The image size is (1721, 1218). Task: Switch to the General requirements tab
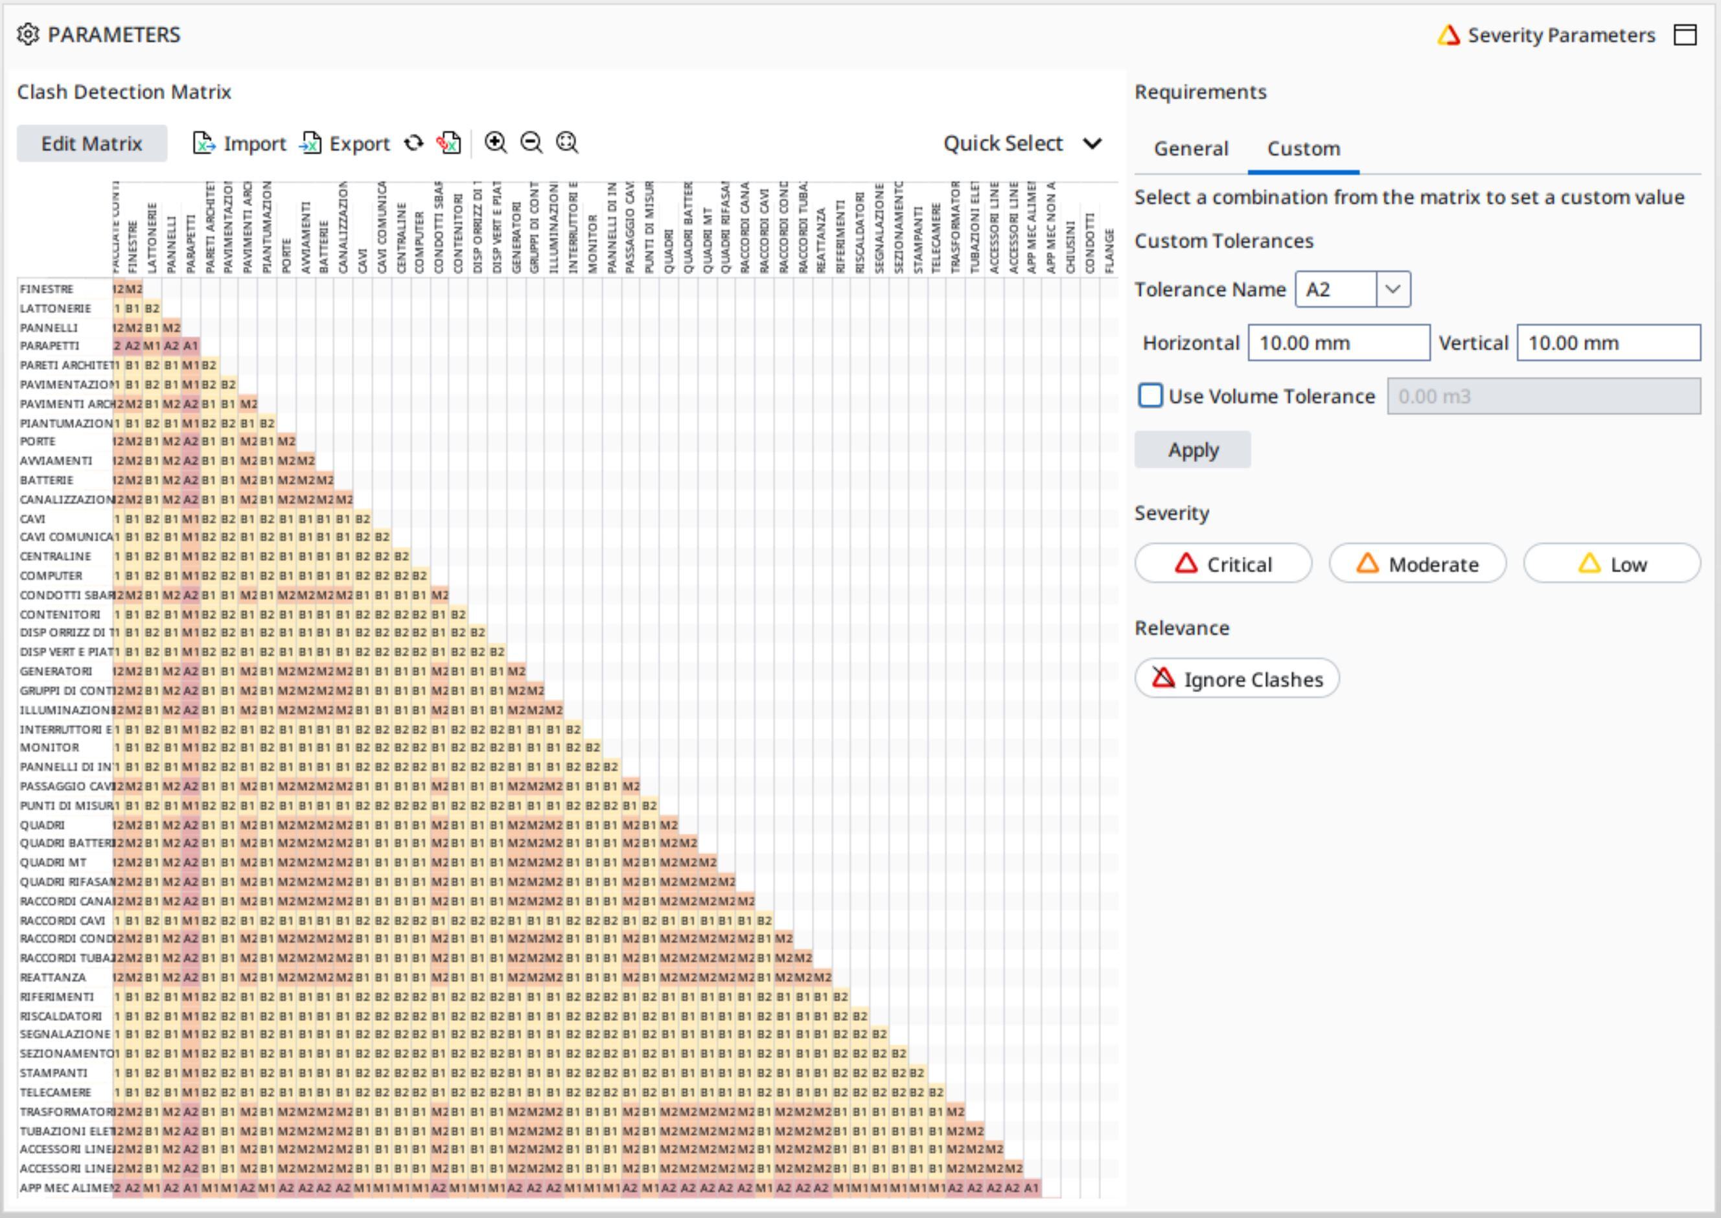coord(1191,148)
